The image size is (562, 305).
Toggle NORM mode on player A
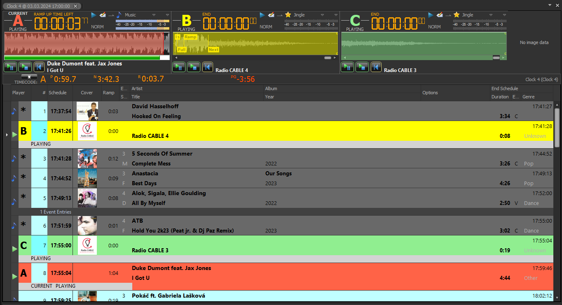[x=98, y=27]
